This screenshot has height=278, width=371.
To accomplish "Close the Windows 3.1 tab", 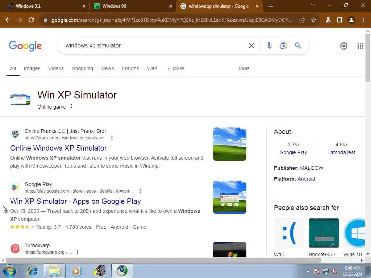I will pos(84,7).
